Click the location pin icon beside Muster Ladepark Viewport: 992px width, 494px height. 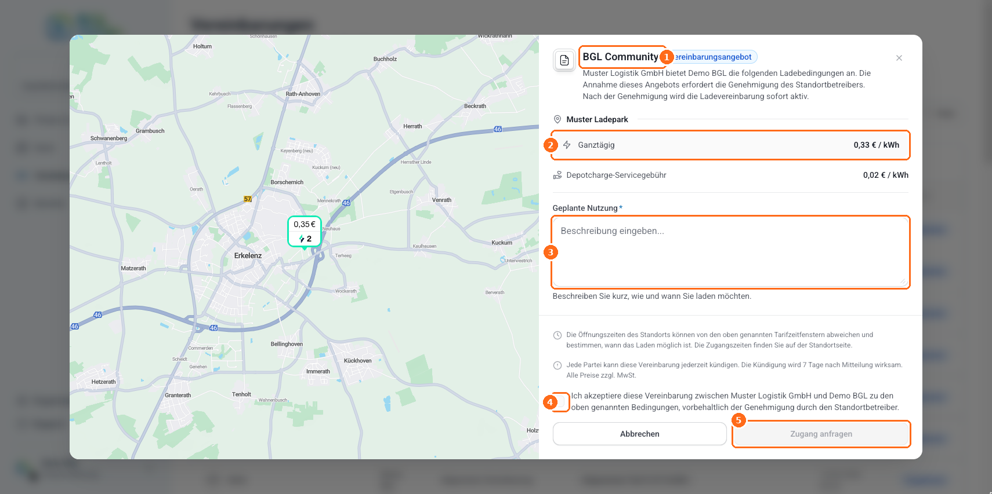[557, 119]
